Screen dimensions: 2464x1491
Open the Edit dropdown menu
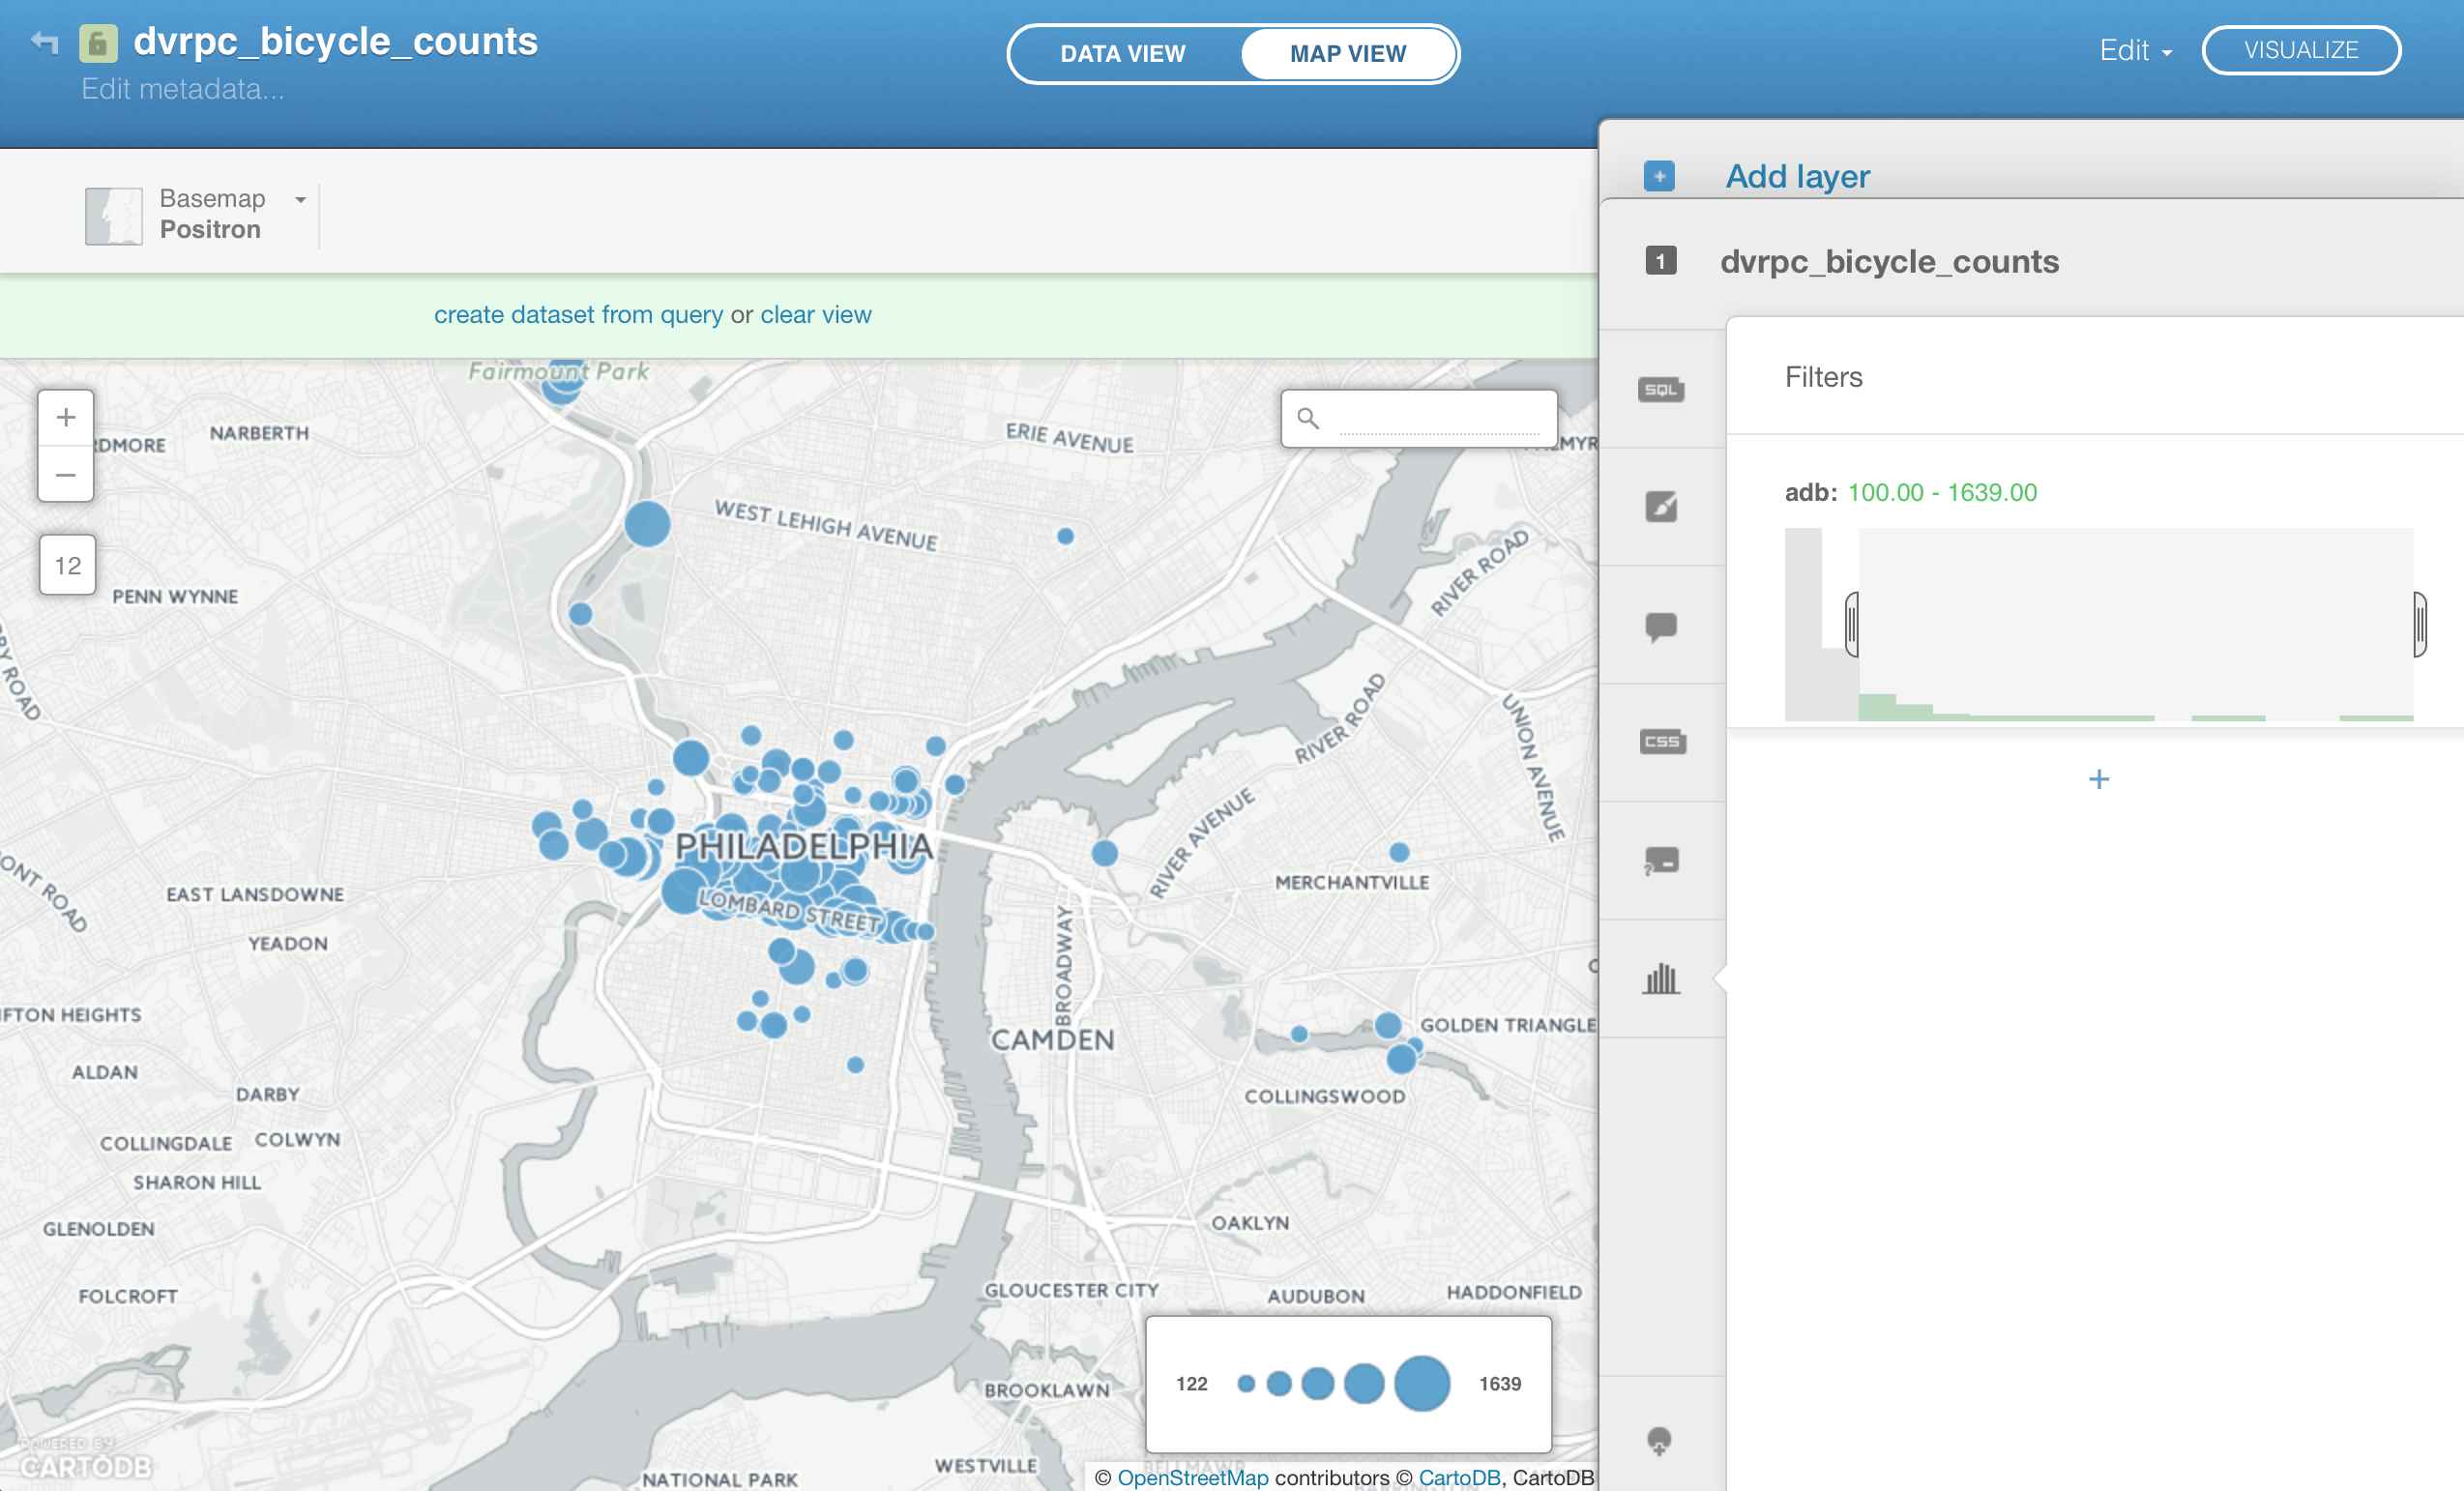pyautogui.click(x=2134, y=50)
